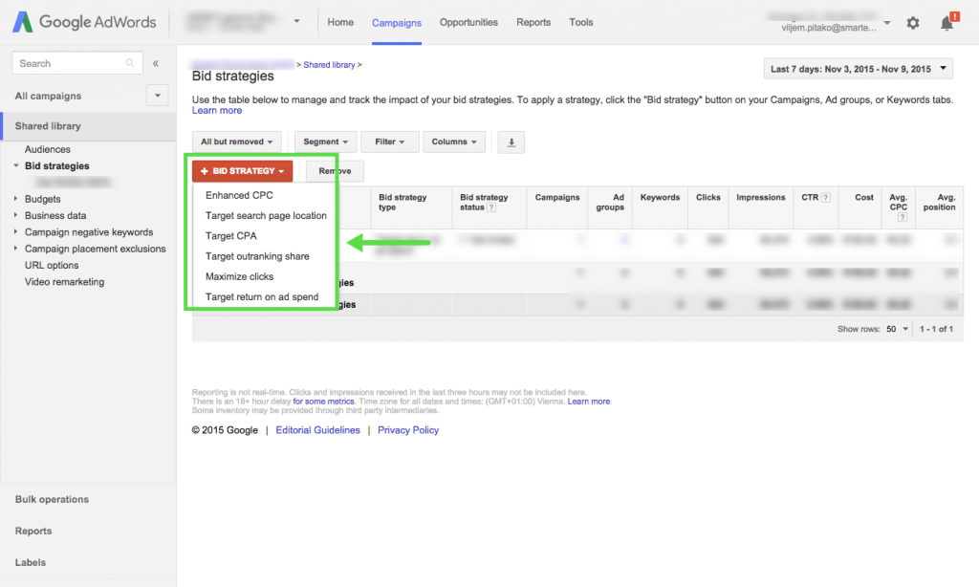The height and width of the screenshot is (587, 979).
Task: Open the Learn more link under description
Action: [217, 111]
